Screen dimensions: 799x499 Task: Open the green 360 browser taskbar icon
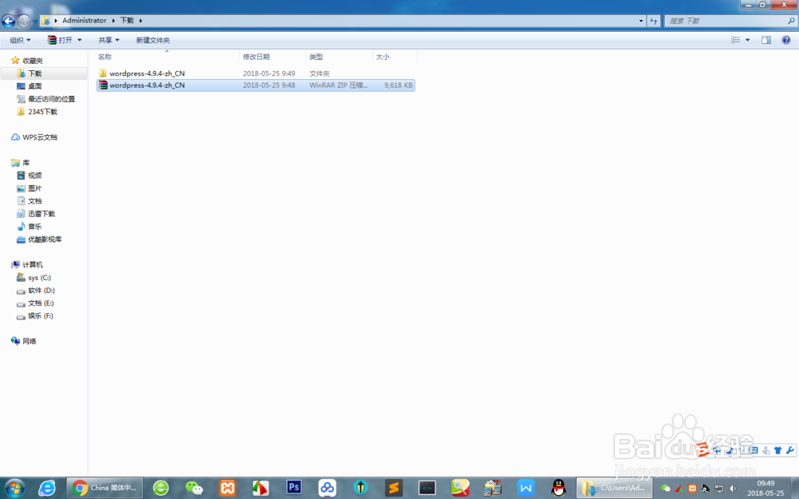161,488
